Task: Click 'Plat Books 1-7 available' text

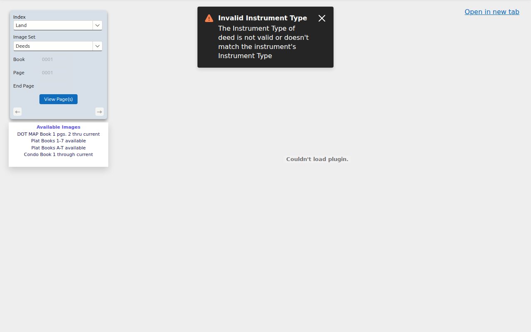Action: pos(58,141)
